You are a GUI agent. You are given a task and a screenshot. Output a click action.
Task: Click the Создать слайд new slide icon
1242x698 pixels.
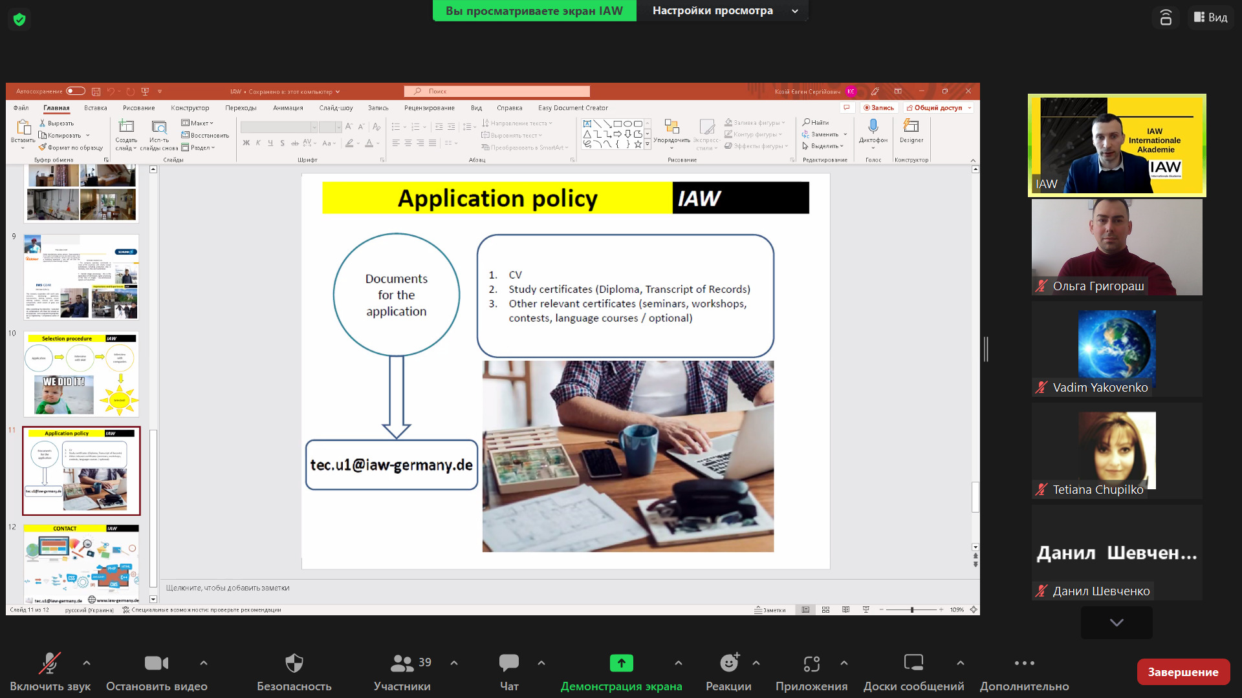click(126, 126)
